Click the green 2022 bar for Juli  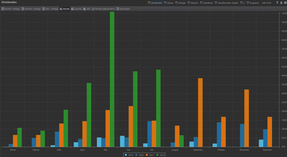(x=158, y=108)
